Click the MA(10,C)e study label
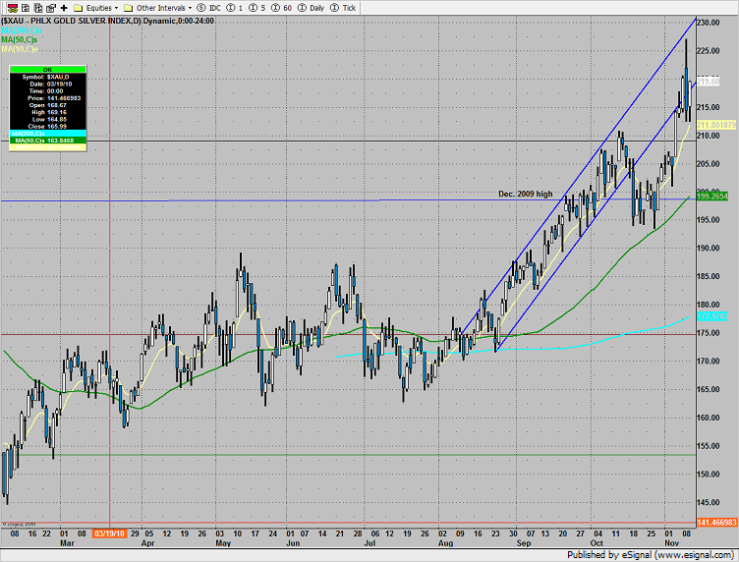Screen dimensions: 739x562 pos(20,49)
